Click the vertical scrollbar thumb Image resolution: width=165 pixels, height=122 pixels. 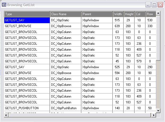(158, 37)
